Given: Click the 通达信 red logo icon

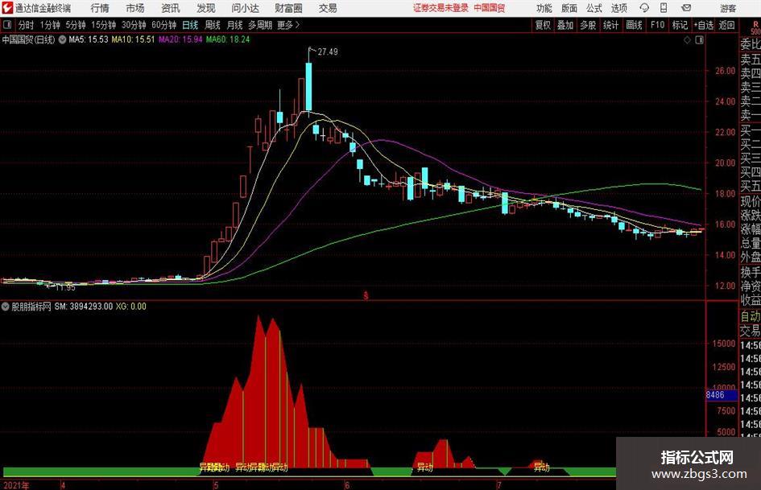Looking at the screenshot, I should click(7, 8).
